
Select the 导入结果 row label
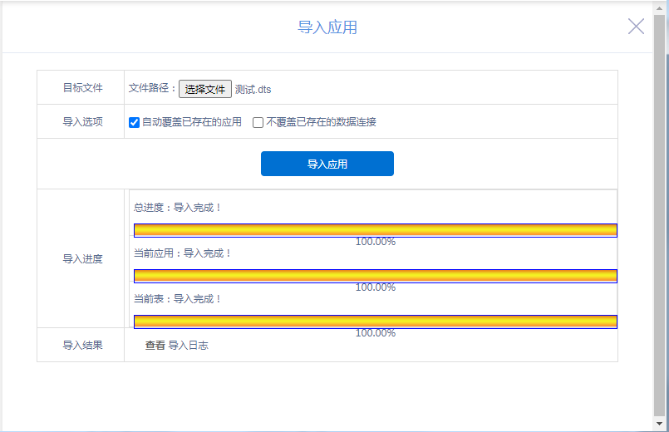[82, 345]
